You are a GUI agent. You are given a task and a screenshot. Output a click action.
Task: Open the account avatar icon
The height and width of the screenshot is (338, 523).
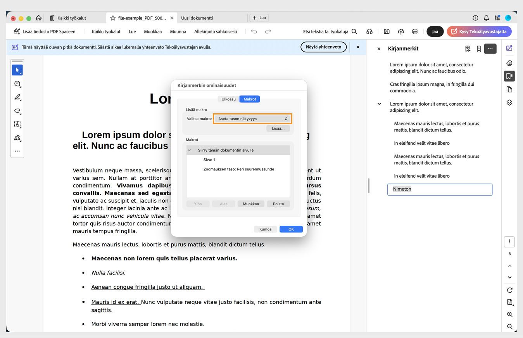[x=508, y=18]
